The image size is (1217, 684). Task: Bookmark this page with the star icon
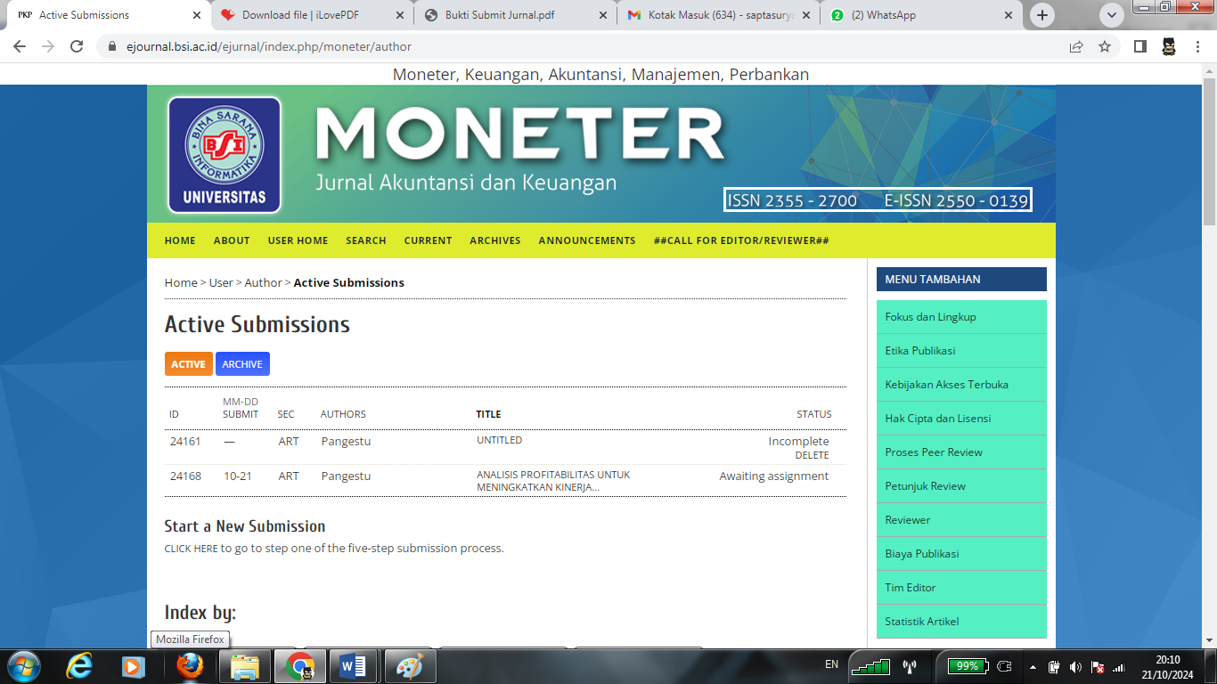tap(1105, 46)
